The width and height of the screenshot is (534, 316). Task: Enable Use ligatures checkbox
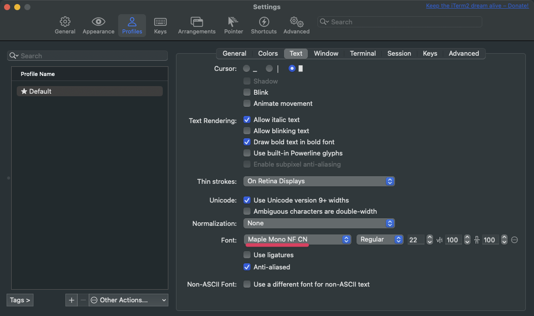click(247, 255)
